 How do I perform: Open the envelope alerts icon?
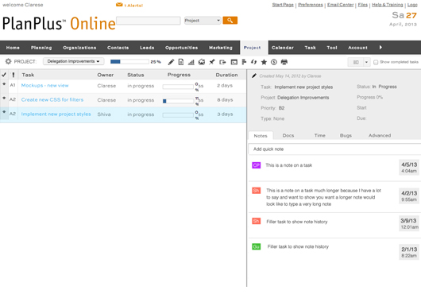(119, 5)
